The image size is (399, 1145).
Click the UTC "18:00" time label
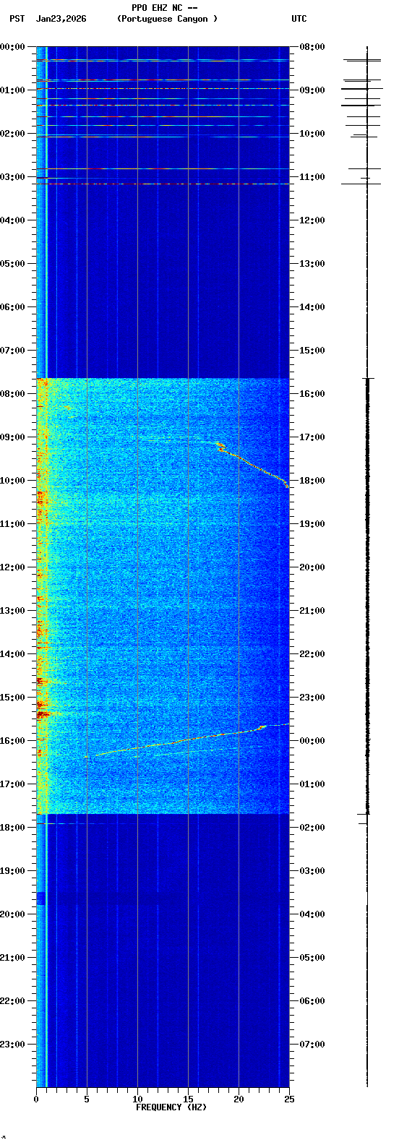[x=312, y=480]
